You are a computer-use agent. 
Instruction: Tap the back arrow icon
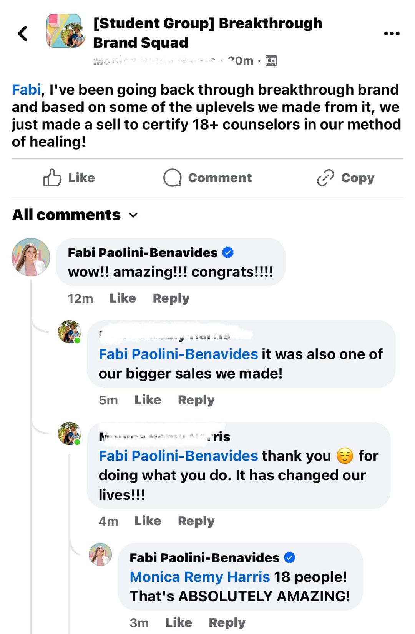pos(23,33)
